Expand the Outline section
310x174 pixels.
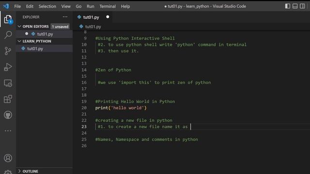click(x=19, y=171)
